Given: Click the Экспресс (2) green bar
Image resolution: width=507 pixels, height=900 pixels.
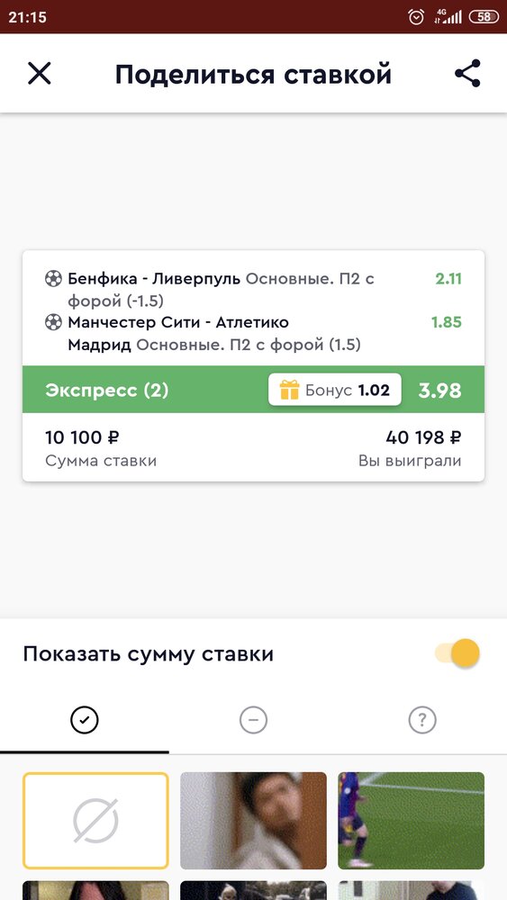Looking at the screenshot, I should (253, 390).
